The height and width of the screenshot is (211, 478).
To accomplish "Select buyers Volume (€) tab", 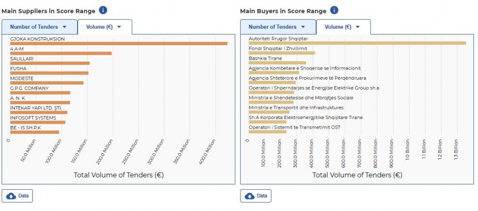I will pyautogui.click(x=343, y=27).
